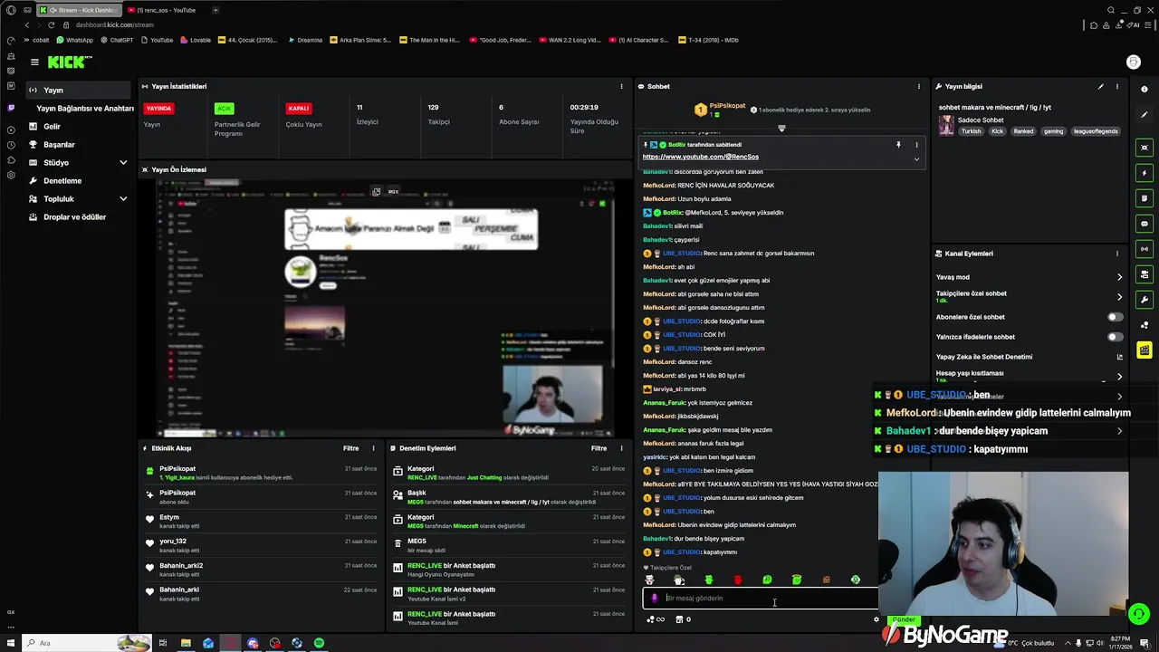Open Yapay Zeka ile Sohbet Denetimi link

point(1029,357)
